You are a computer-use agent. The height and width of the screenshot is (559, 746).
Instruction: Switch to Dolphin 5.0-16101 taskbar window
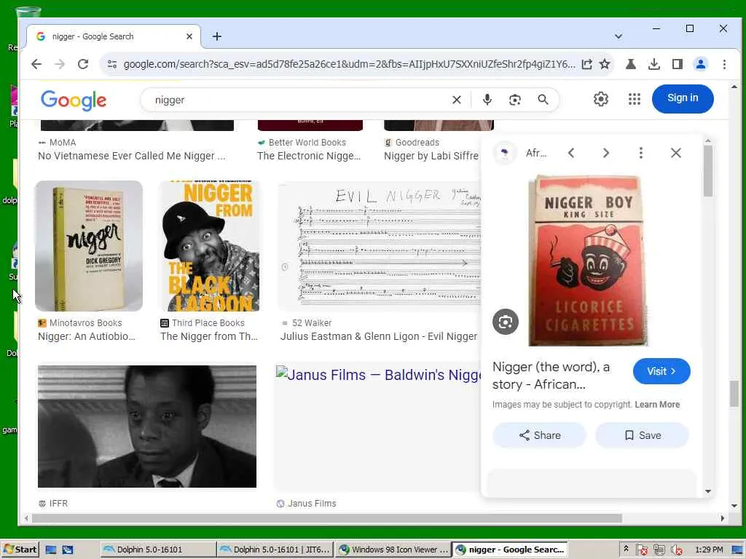point(158,550)
